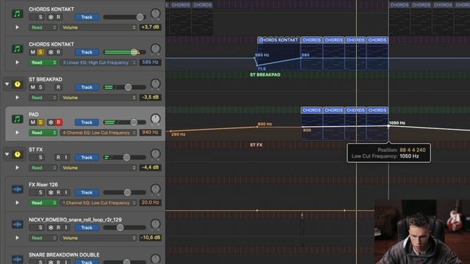Click the pan knob of FX Riser 126

point(155,189)
